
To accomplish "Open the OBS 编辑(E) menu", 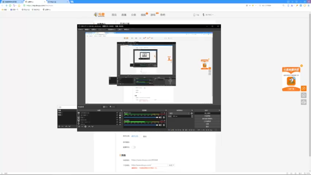I will click(87, 30).
